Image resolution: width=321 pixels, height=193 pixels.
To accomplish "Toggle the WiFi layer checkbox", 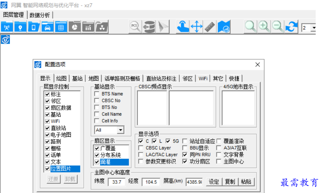I will (x=47, y=121).
